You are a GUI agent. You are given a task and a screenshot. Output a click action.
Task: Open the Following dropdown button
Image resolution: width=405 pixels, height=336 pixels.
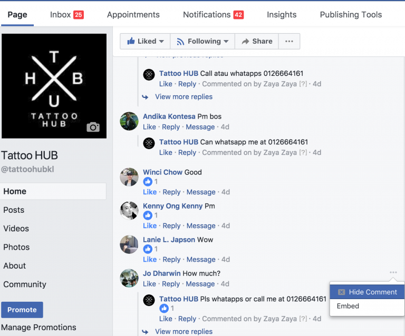(x=202, y=41)
